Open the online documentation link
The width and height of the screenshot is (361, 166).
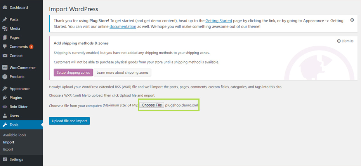pyautogui.click(x=123, y=26)
